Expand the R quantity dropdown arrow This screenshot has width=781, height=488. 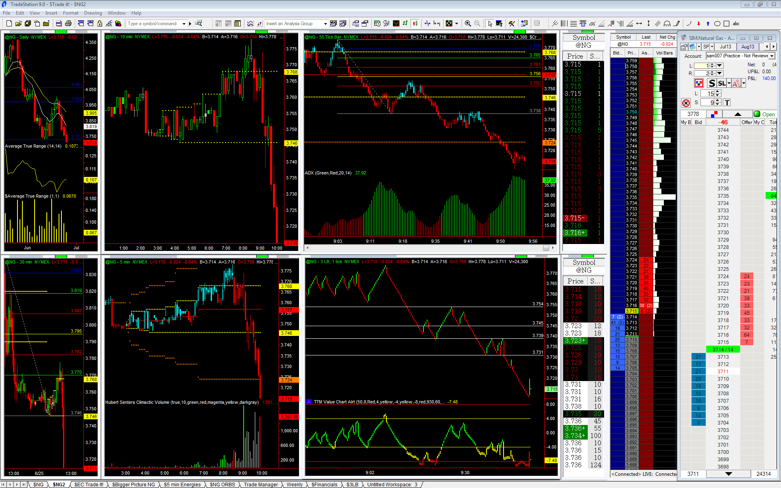pos(720,73)
